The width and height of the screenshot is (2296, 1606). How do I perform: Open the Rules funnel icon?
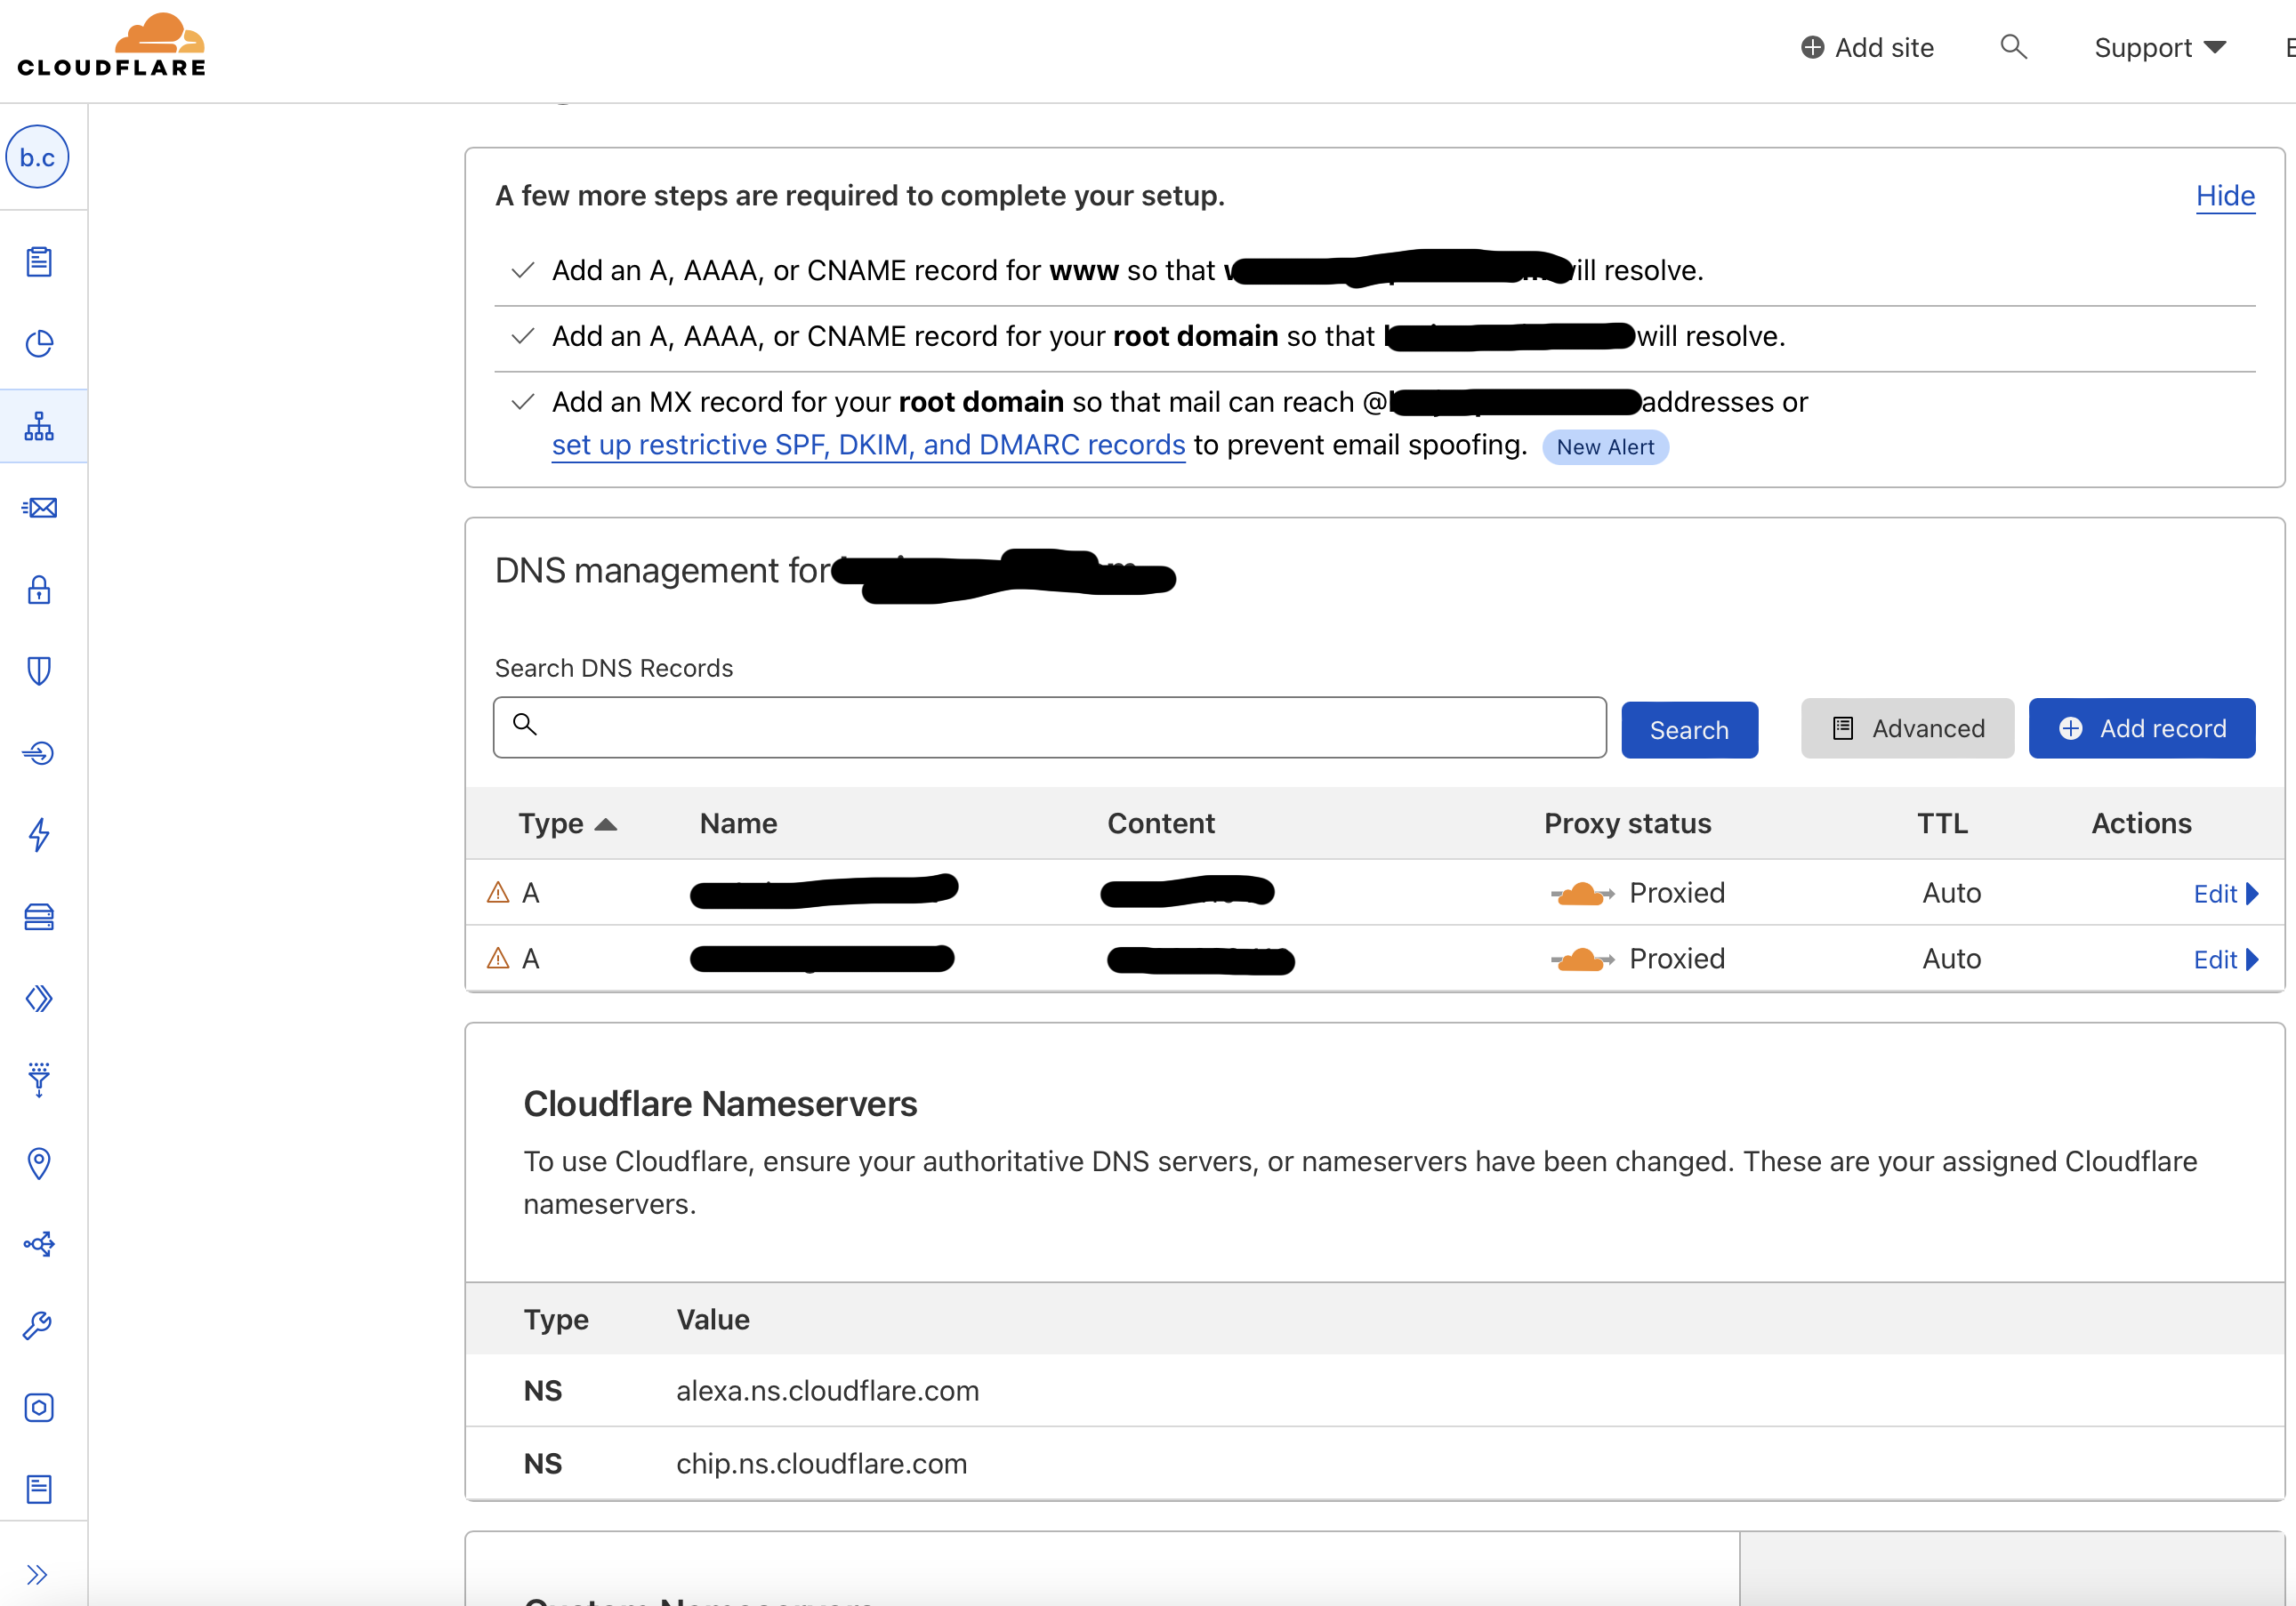[x=39, y=1080]
